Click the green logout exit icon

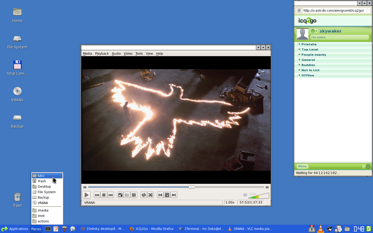(x=369, y=229)
